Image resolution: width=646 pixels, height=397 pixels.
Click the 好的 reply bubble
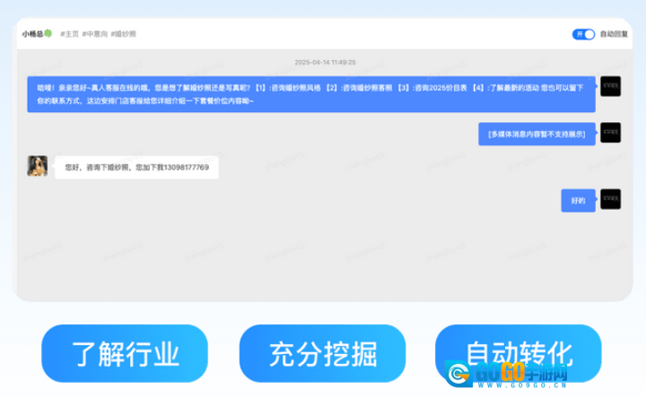click(x=578, y=200)
